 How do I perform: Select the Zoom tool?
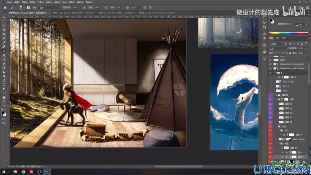pos(4,101)
